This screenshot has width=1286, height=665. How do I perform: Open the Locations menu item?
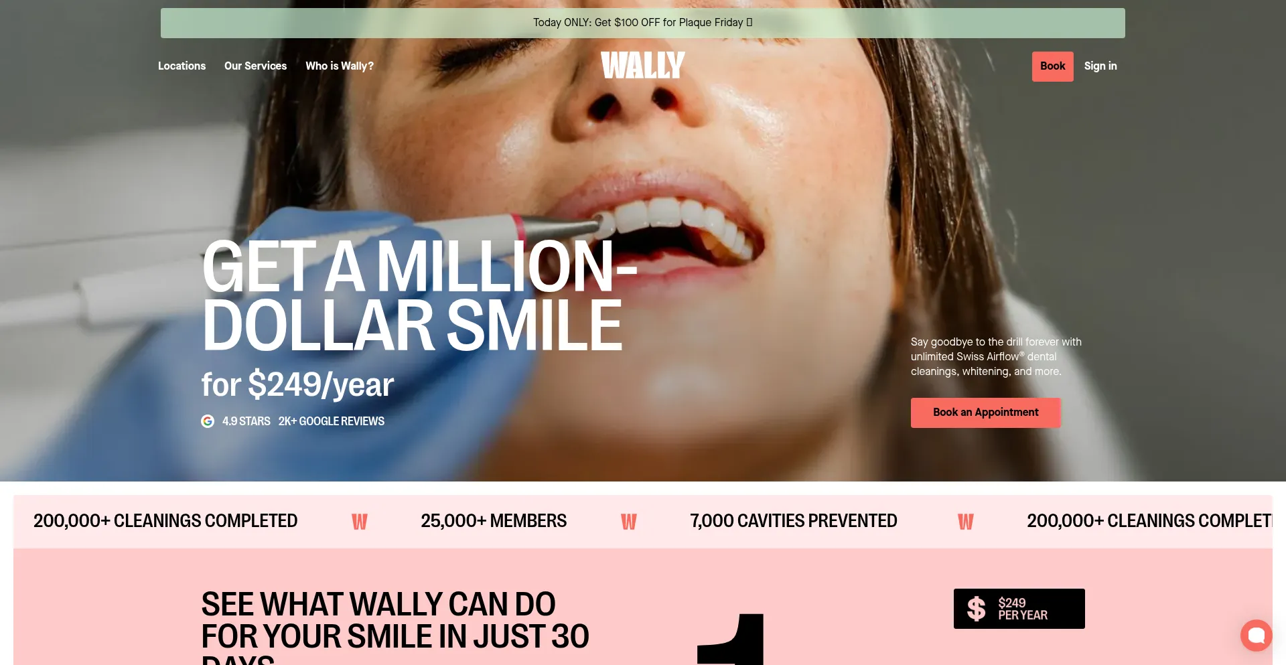[182, 66]
